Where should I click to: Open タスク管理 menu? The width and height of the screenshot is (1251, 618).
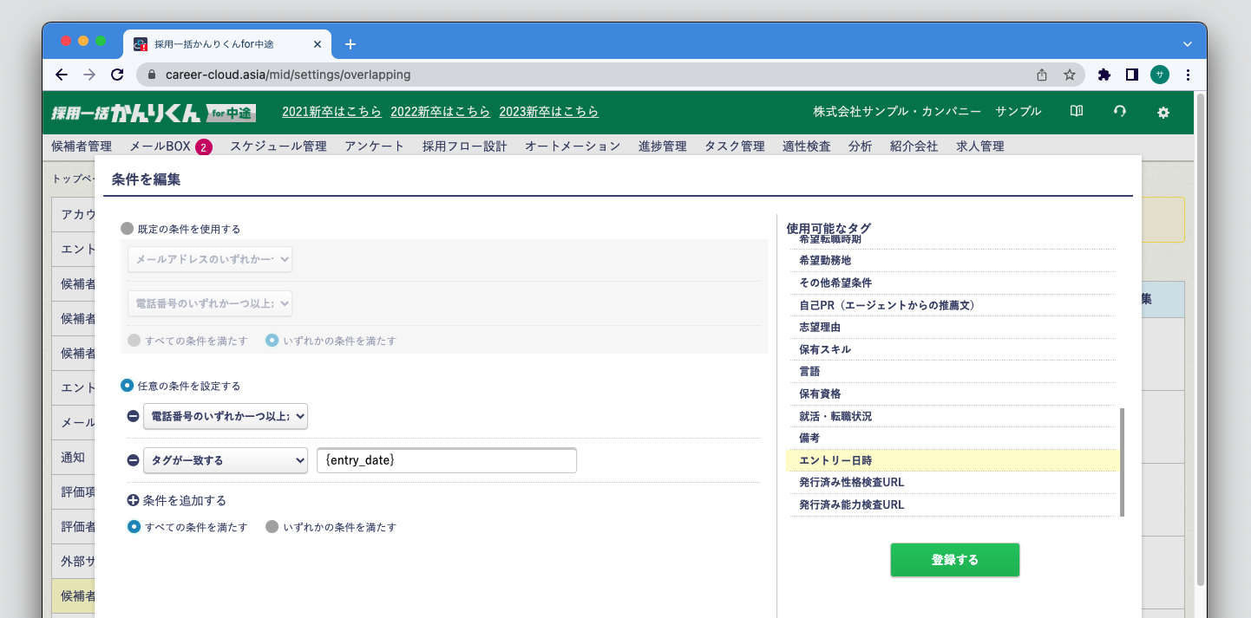[735, 146]
